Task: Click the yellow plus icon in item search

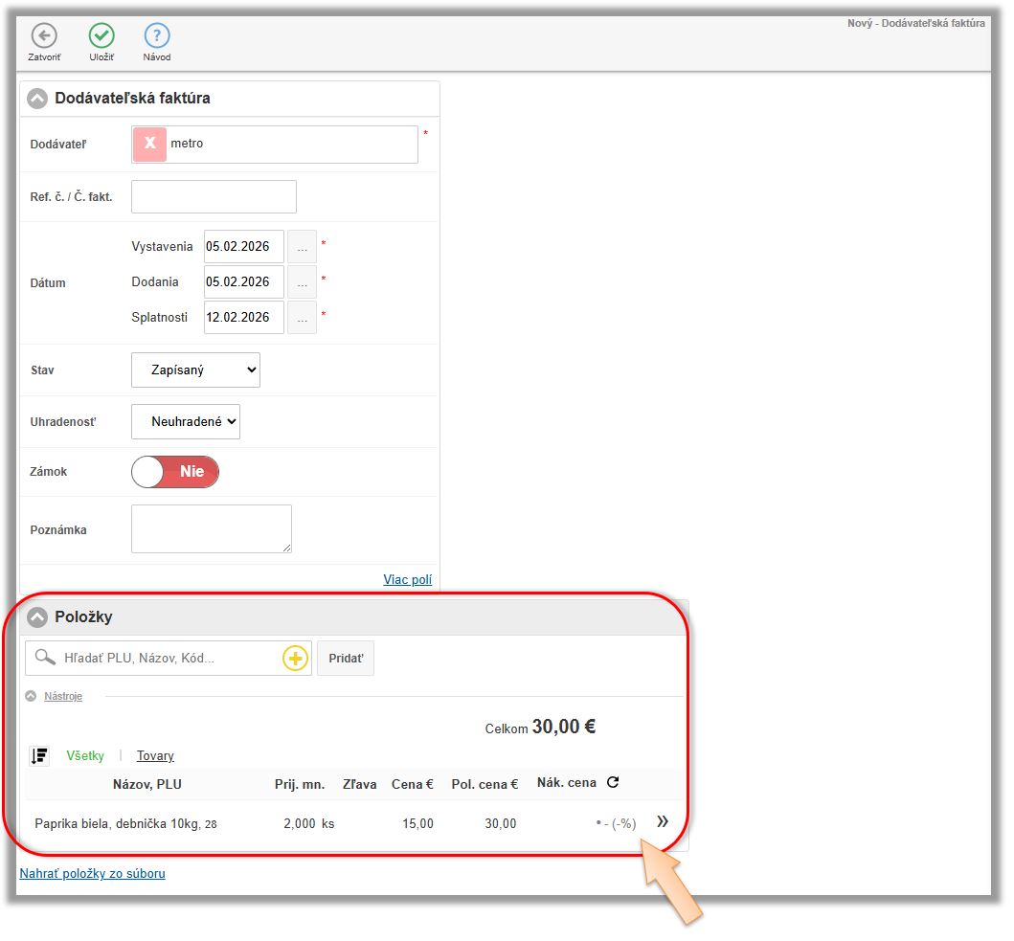Action: 294,659
